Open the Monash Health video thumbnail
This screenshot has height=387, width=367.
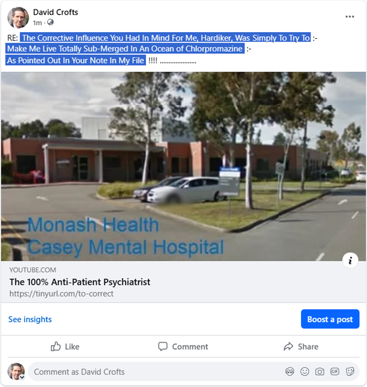pyautogui.click(x=183, y=166)
